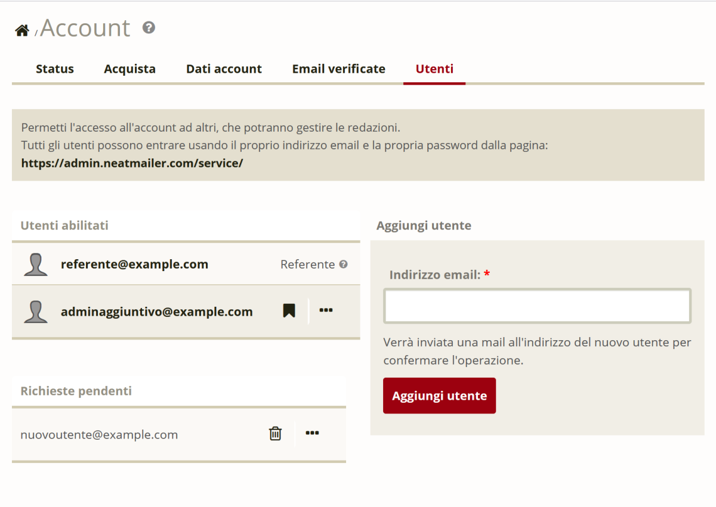Go to home via house icon
The width and height of the screenshot is (716, 507).
tap(22, 30)
